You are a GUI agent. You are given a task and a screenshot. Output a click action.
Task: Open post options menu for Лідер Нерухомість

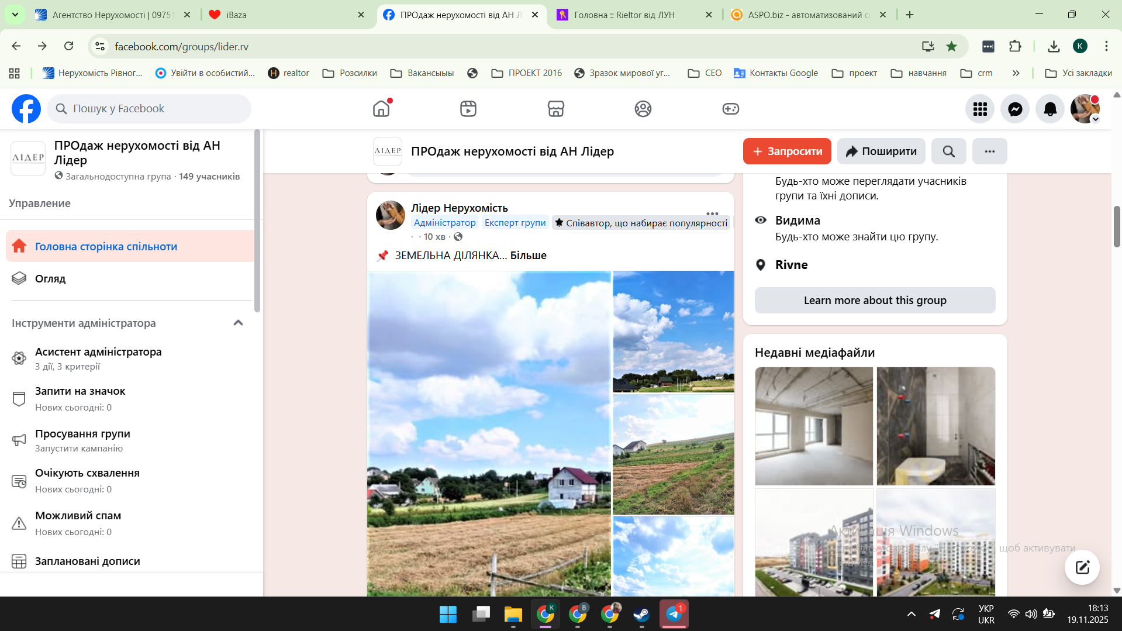712,213
